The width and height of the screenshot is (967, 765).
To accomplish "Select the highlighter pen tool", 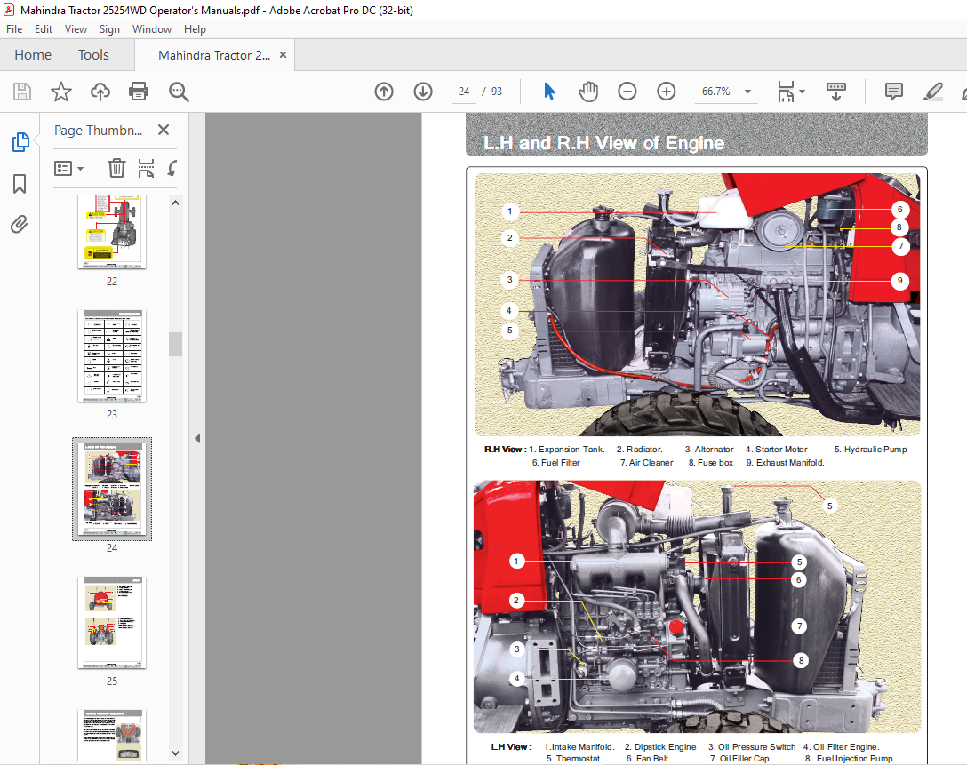I will tap(933, 92).
